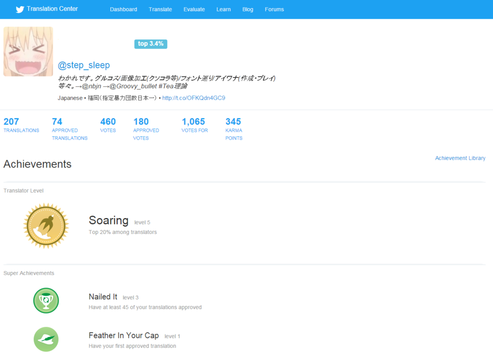Click the Nailed It achievement title
This screenshot has height=361, width=493.
pyautogui.click(x=103, y=297)
